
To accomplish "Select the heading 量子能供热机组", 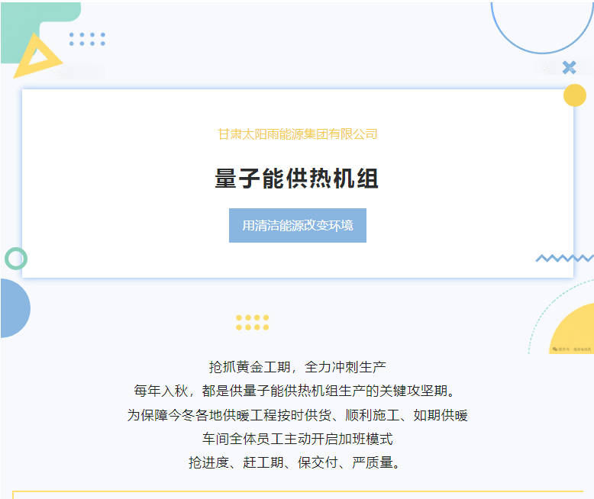I will [297, 179].
